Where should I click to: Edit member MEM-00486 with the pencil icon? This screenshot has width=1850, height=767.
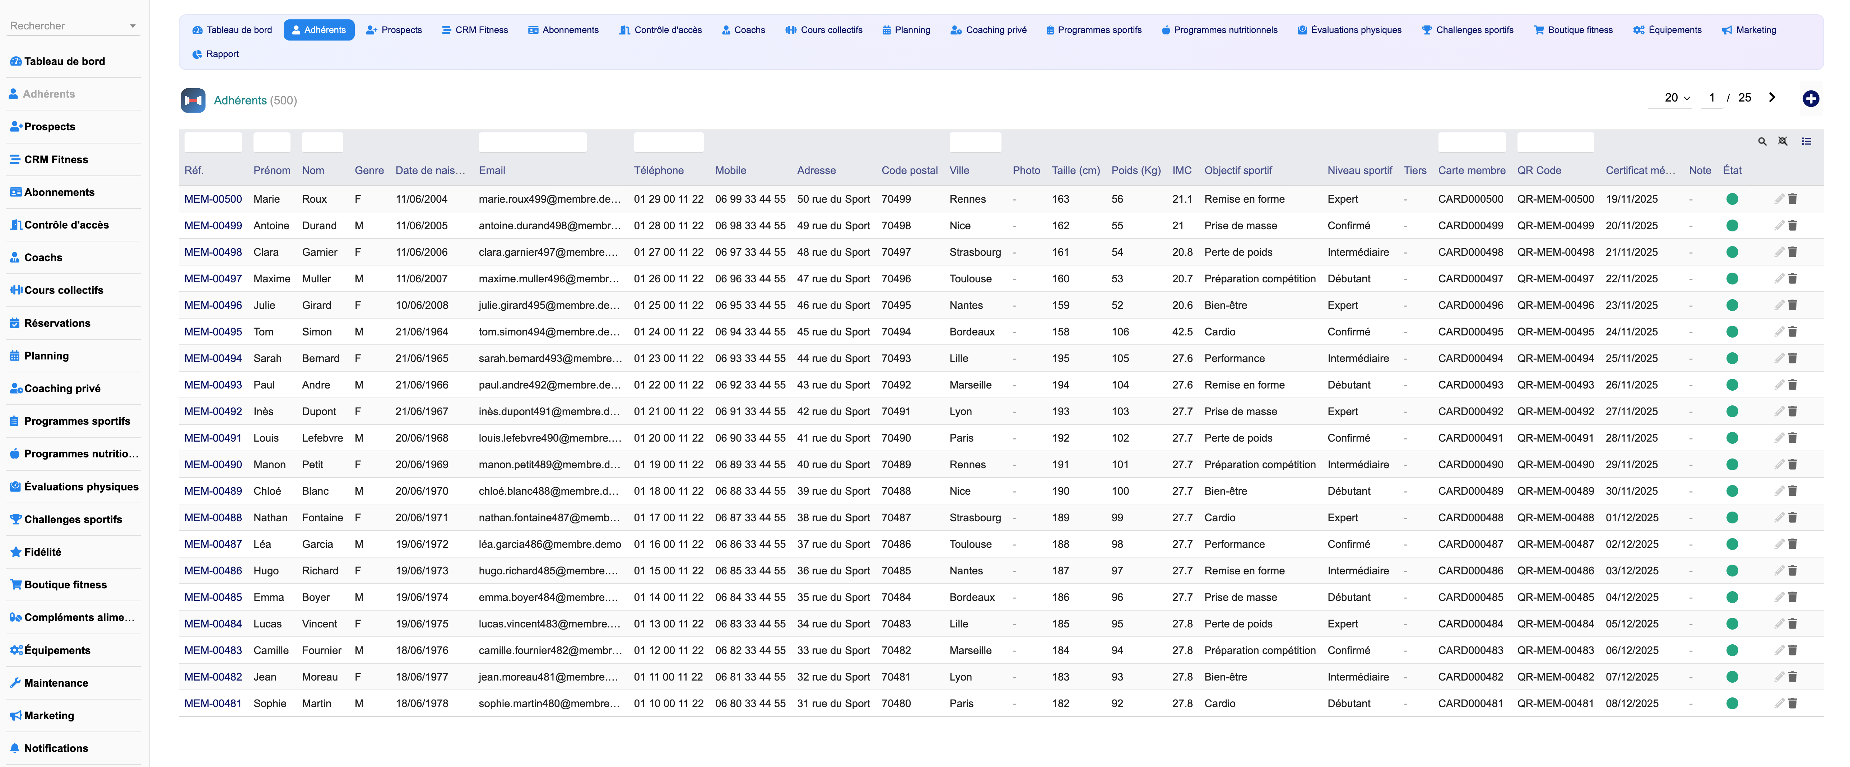1779,570
